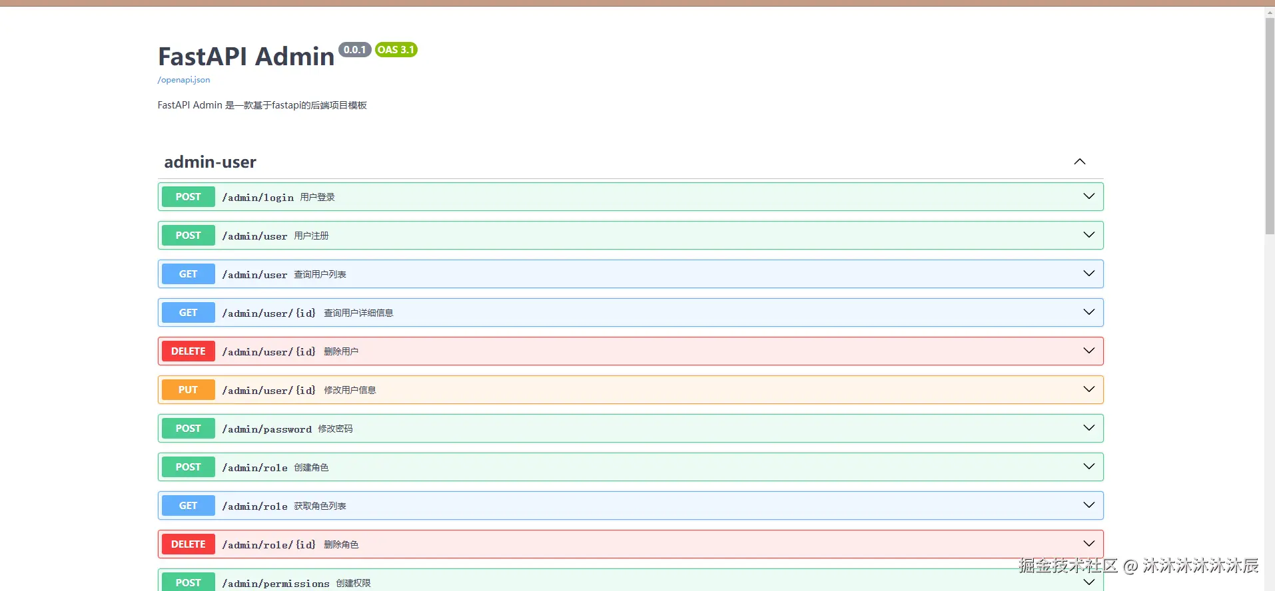Select the /admin/login endpoint path
Screen dimensions: 1275x591
(x=258, y=198)
